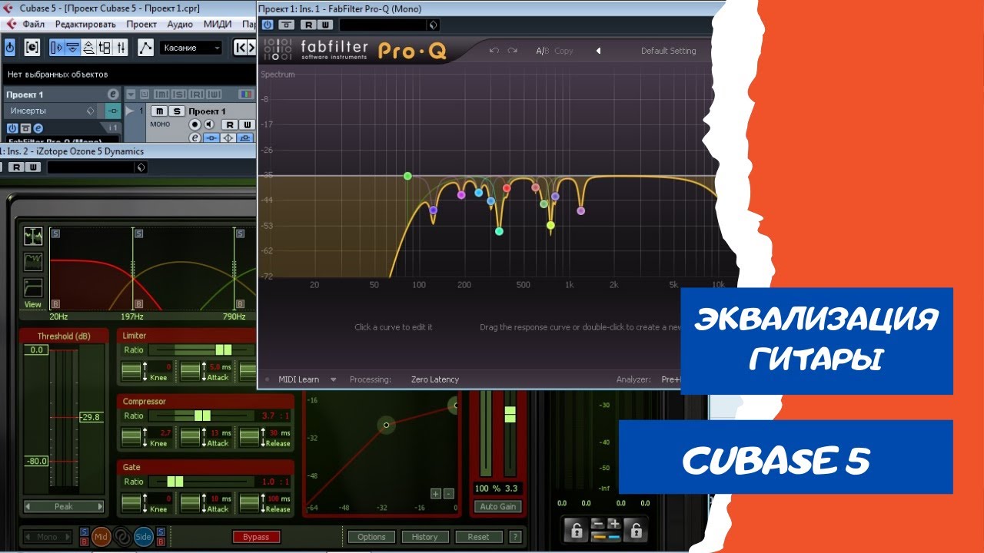
Task: Select the Side channel button in Ozone
Action: pos(143,537)
